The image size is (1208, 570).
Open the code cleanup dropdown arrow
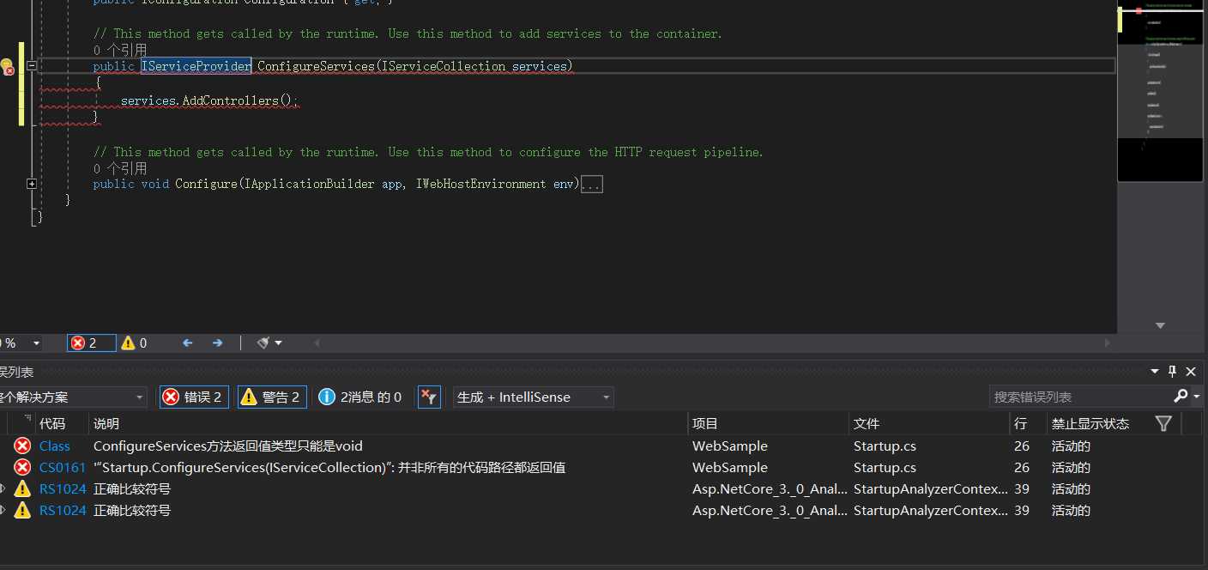(279, 343)
